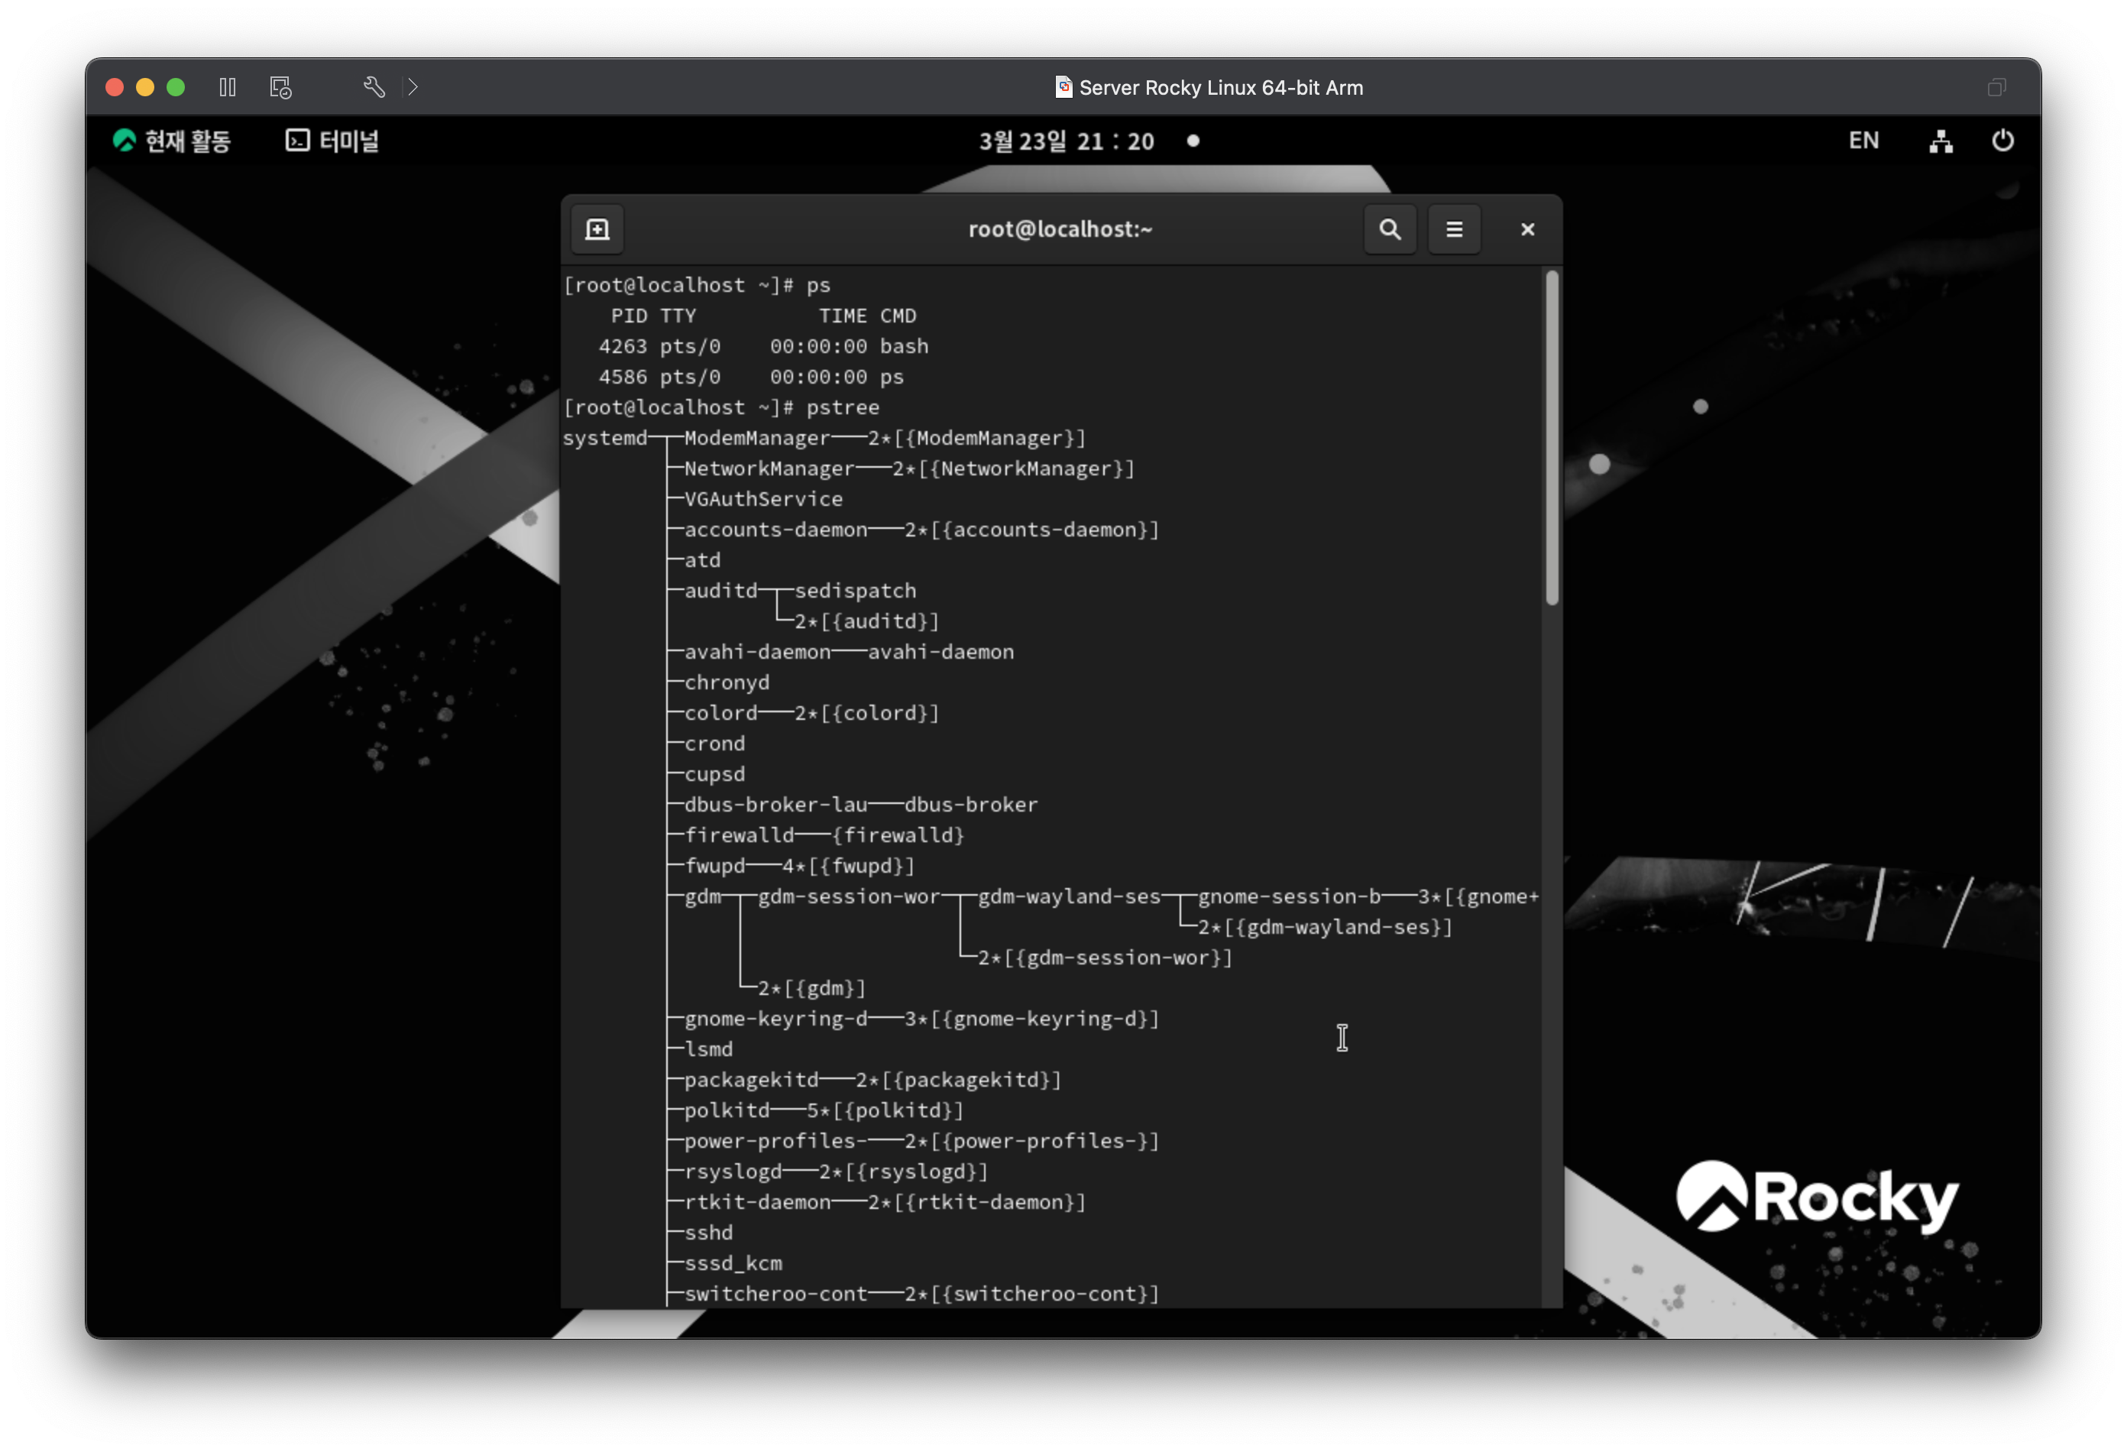The height and width of the screenshot is (1452, 2127).
Task: Open the clock 3월 23일 21:20 calendar
Action: 1067,141
